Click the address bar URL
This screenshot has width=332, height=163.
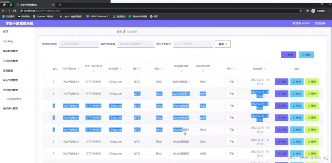click(x=42, y=11)
